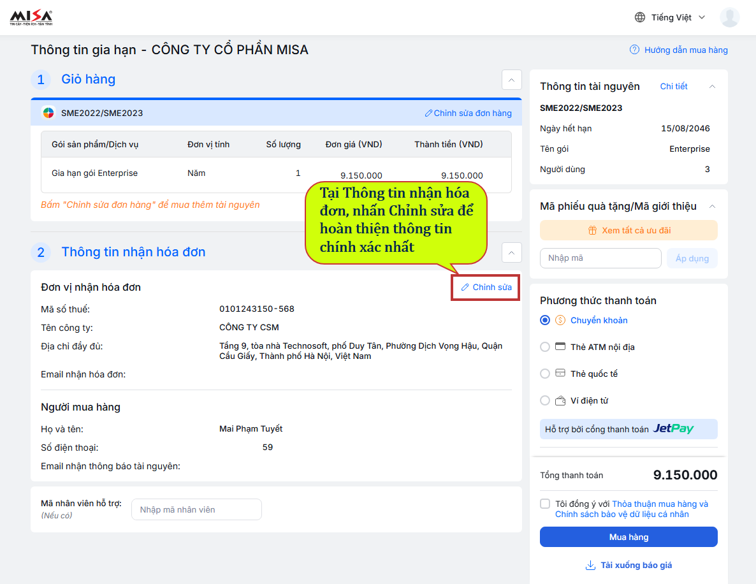Click Thông tin nhận hóa đơn heading
The width and height of the screenshot is (756, 584).
click(x=134, y=252)
